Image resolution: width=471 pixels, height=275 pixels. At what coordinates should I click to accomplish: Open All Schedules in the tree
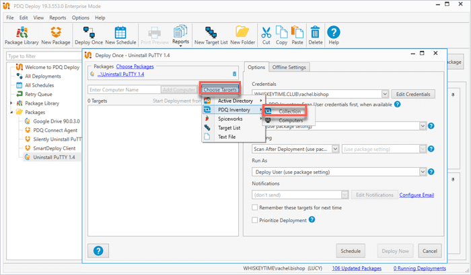39,85
